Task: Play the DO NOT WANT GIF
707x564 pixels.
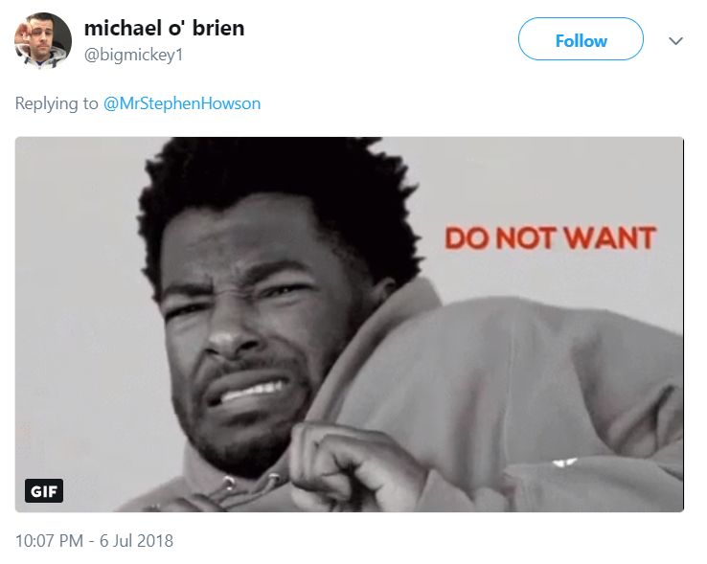Action: click(x=350, y=325)
